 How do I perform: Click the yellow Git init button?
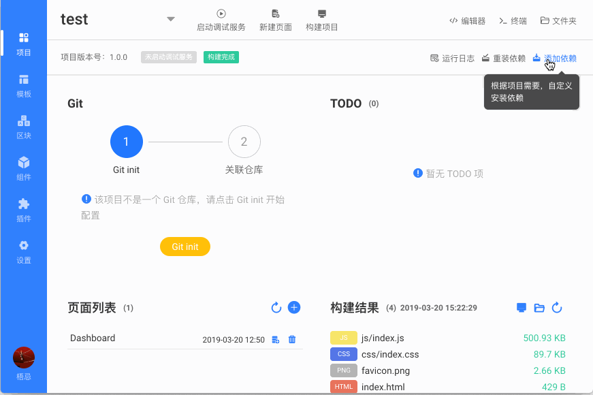pyautogui.click(x=185, y=247)
